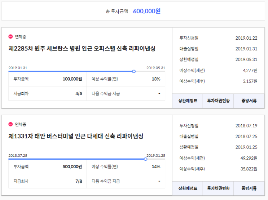Click expected yield value 13%
Screen dimensions: 268x200
pos(156,79)
